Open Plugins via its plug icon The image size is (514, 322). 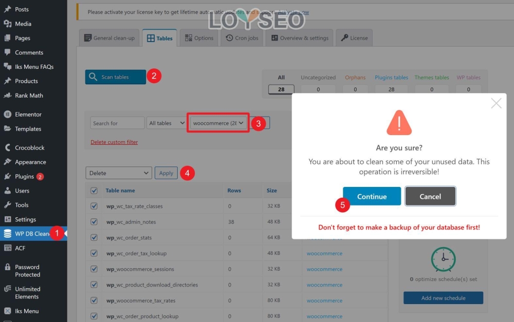(8, 176)
